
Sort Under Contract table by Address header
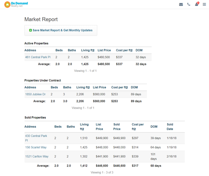[30, 87]
